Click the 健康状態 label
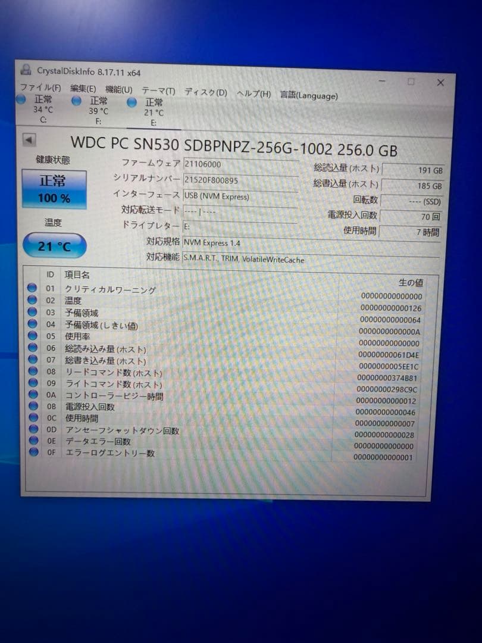 pyautogui.click(x=52, y=160)
